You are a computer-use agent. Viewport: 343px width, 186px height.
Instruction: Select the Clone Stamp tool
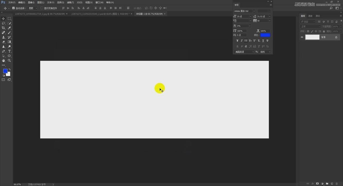[x=4, y=37]
